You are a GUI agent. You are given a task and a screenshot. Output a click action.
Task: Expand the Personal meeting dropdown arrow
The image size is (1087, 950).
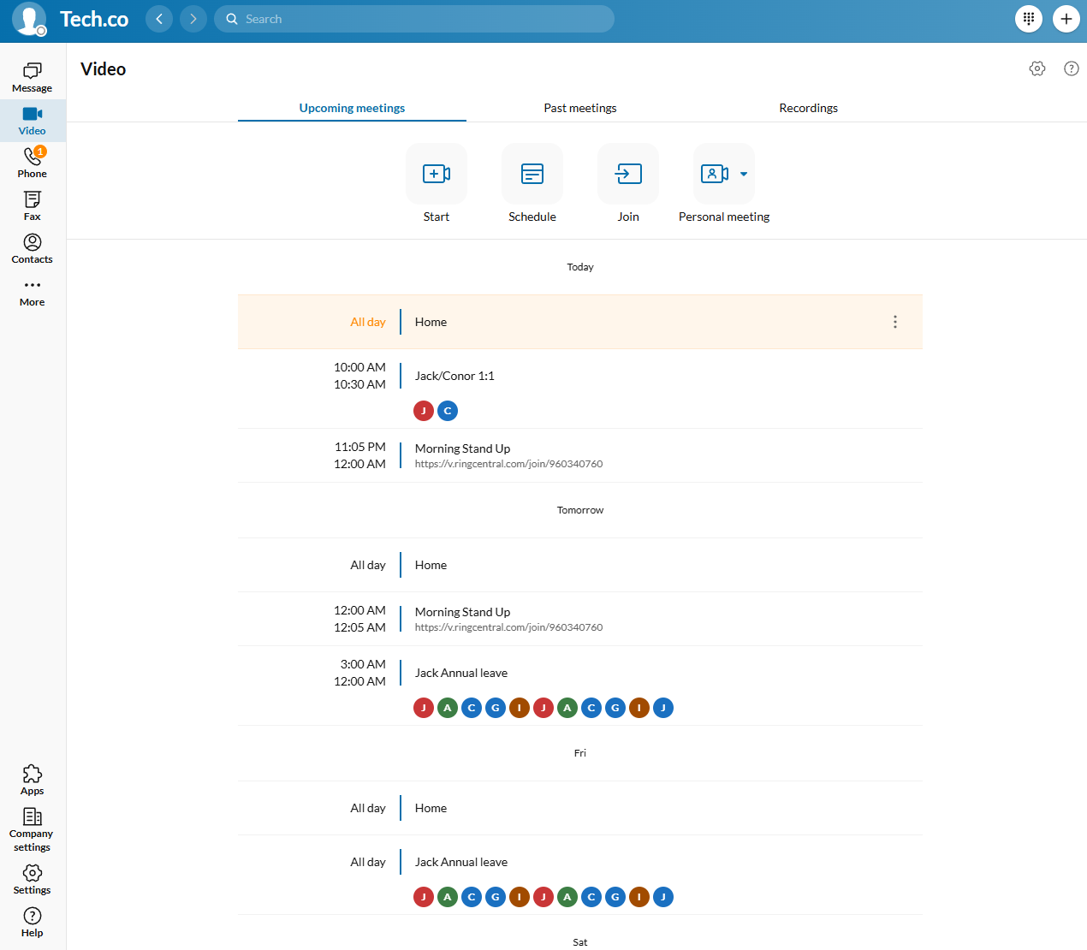pos(744,173)
